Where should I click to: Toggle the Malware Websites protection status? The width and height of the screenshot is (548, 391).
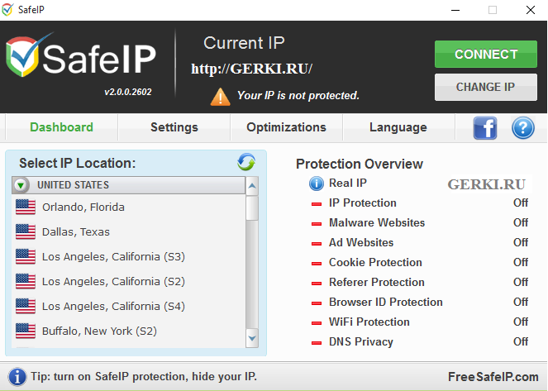[520, 222]
